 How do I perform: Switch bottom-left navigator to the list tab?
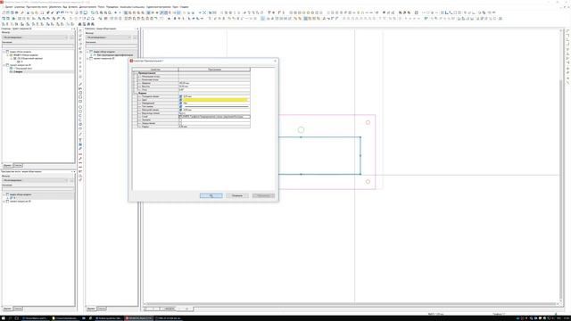(x=18, y=309)
